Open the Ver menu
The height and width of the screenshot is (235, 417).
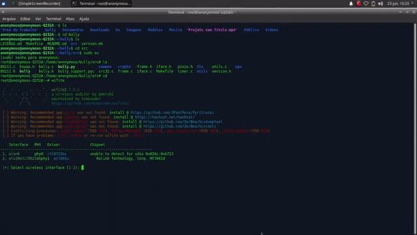[x=38, y=19]
